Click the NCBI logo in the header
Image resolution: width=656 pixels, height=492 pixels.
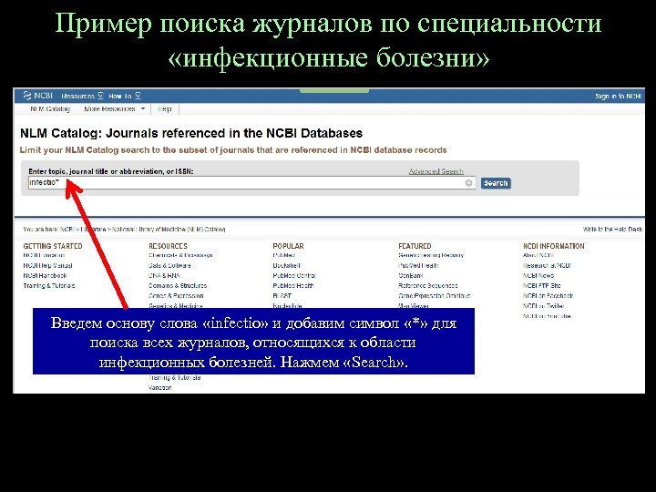click(x=37, y=96)
